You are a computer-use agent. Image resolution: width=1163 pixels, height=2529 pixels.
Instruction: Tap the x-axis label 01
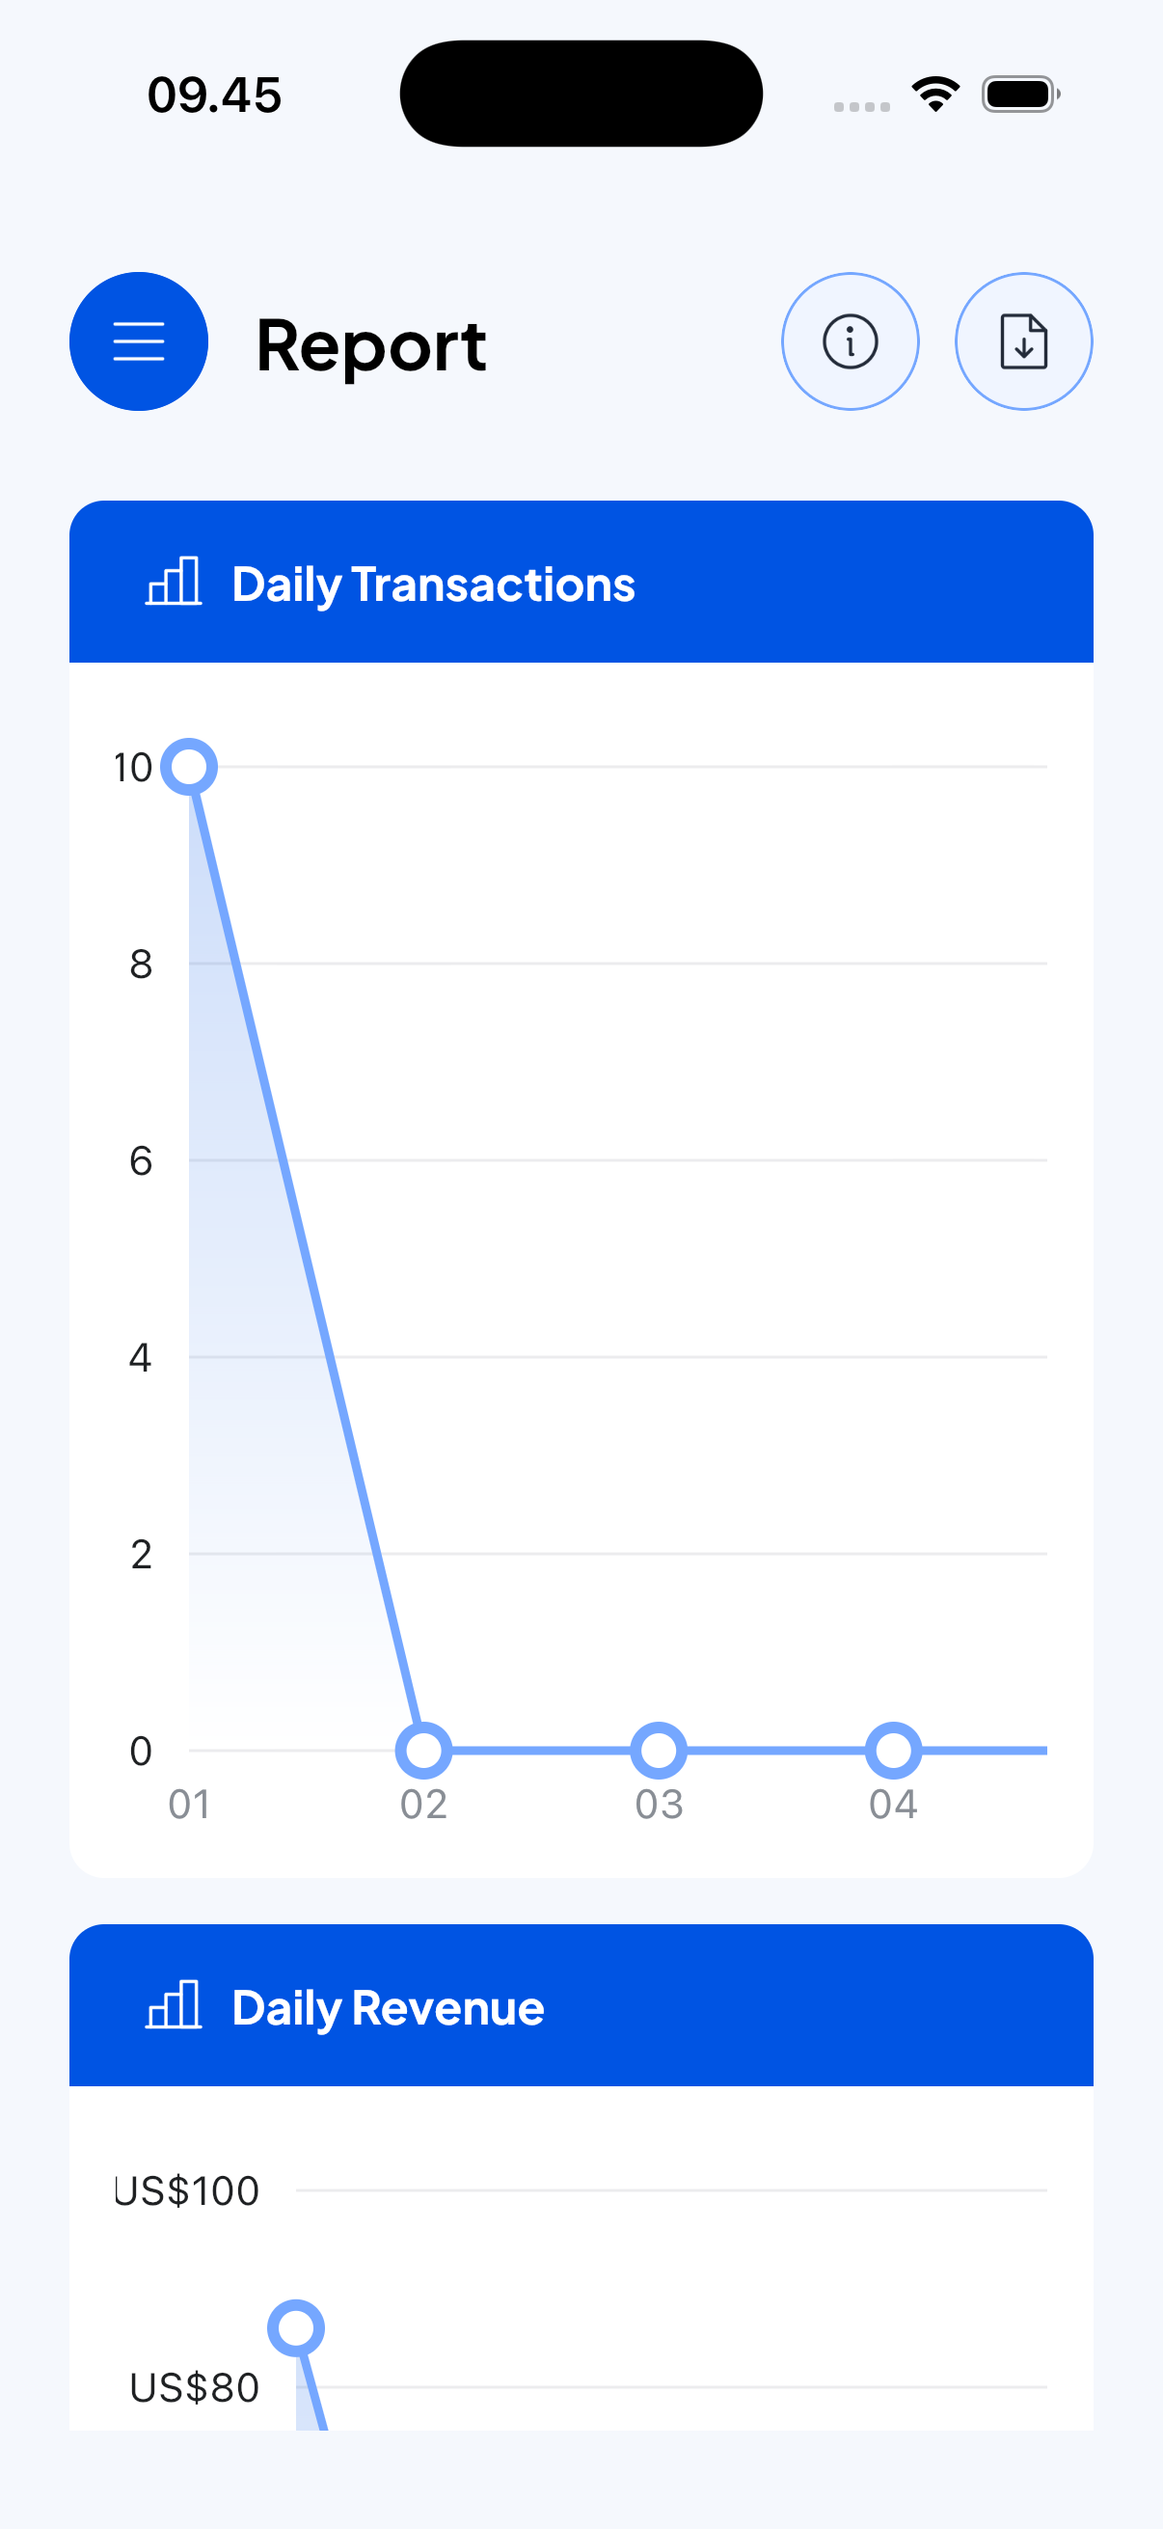189,1804
